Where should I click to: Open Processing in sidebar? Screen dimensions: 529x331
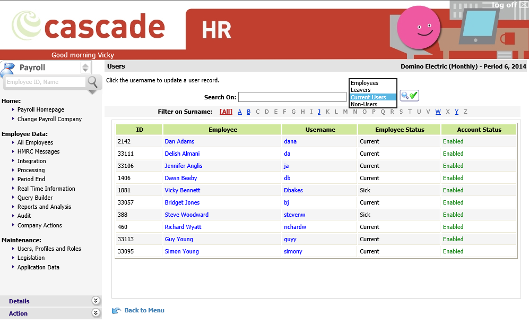pos(31,170)
